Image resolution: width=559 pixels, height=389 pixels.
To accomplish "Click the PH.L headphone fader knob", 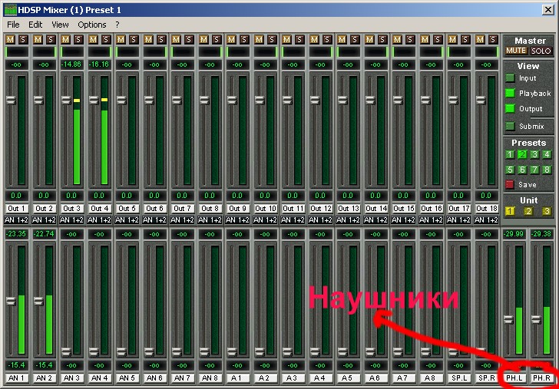I will pos(509,319).
